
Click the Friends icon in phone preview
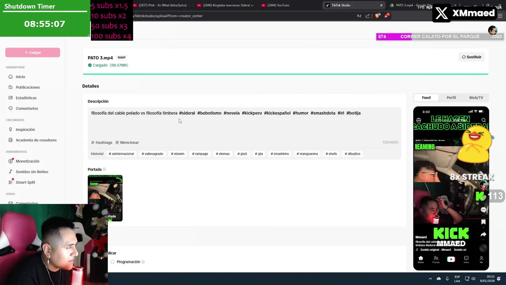436,259
